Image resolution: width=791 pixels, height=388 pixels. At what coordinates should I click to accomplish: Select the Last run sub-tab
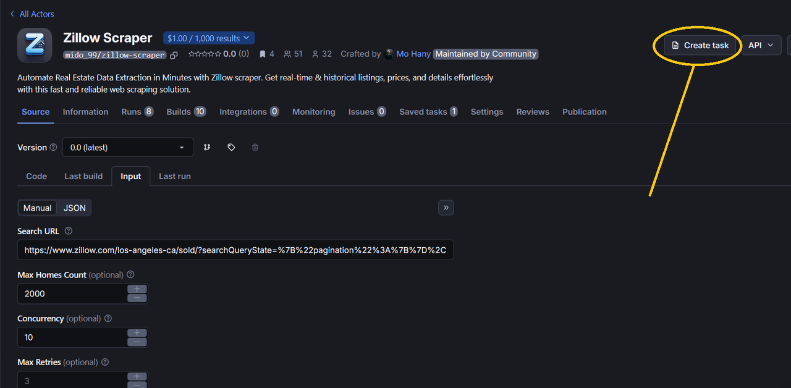pos(175,176)
